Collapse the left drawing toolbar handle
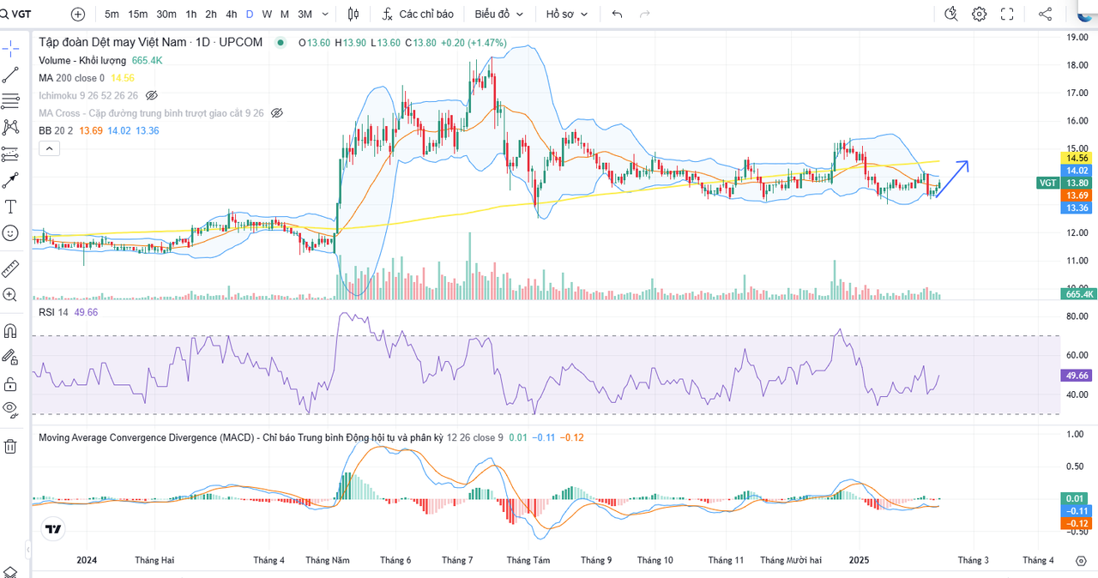Screen dimensions: 1098x578 27,550
